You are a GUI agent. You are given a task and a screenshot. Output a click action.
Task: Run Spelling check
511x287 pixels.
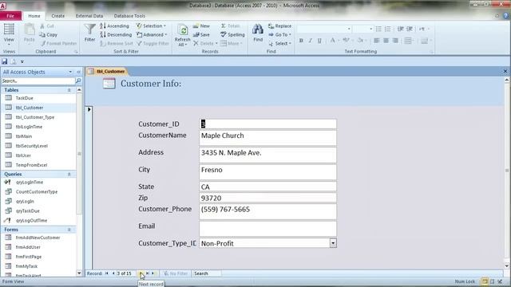(232, 34)
